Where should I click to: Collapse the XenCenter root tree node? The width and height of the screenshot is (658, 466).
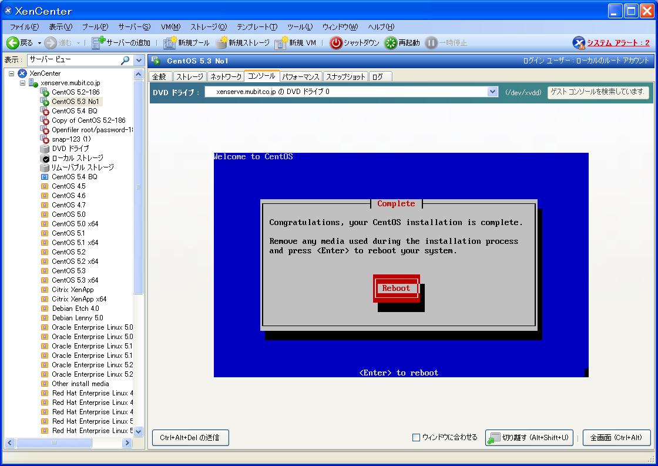[11, 73]
